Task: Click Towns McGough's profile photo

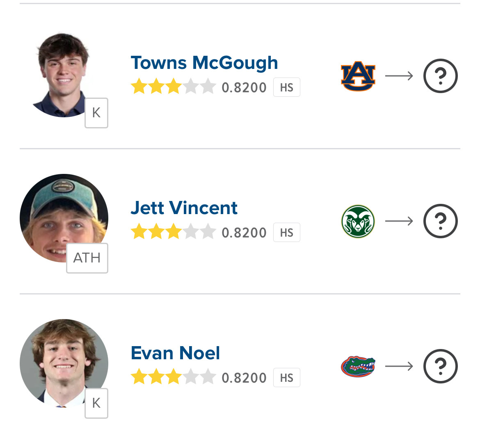Action: (62, 74)
